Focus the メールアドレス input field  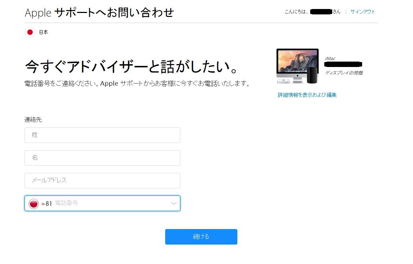102,181
